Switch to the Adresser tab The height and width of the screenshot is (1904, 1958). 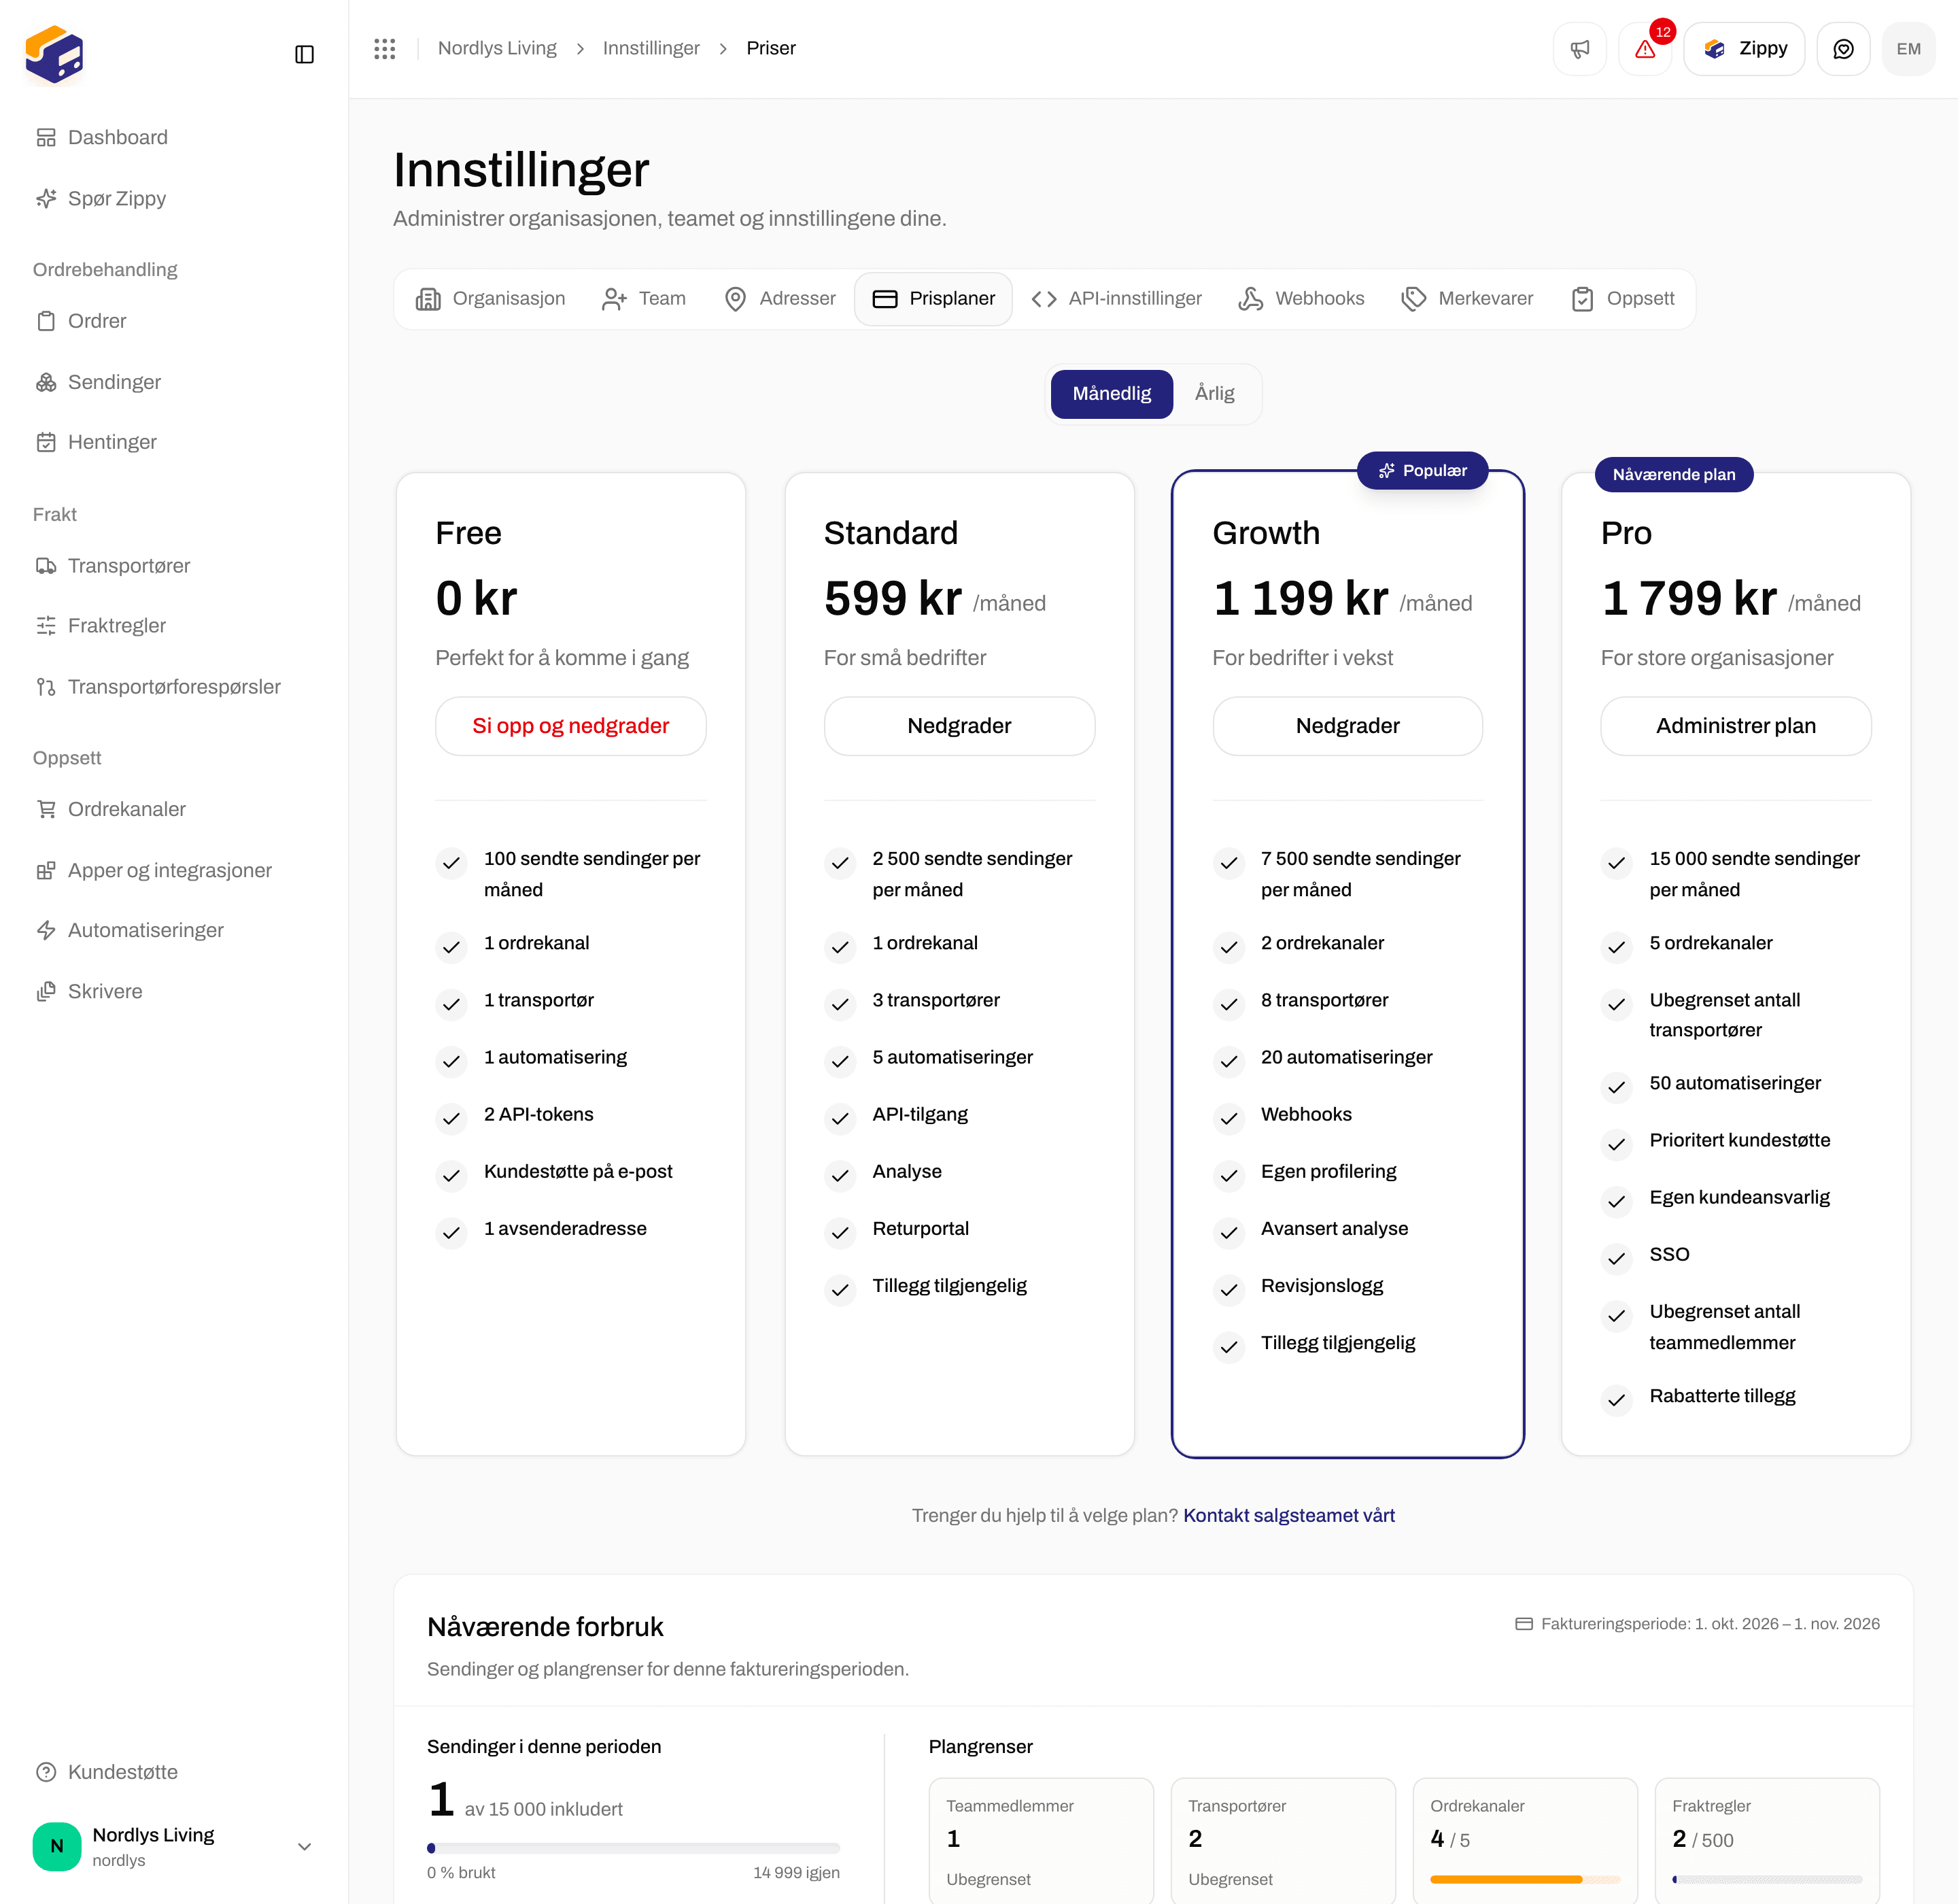[x=779, y=299]
